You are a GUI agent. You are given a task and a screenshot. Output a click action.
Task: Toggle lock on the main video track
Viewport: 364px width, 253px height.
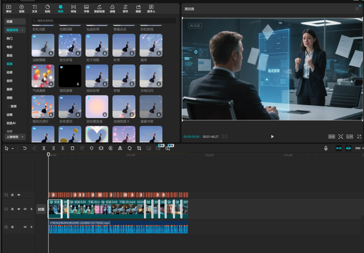point(12,209)
